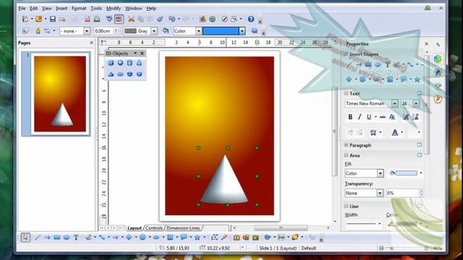Click the Print icon
Screen dimensions: 463x260
97,19
